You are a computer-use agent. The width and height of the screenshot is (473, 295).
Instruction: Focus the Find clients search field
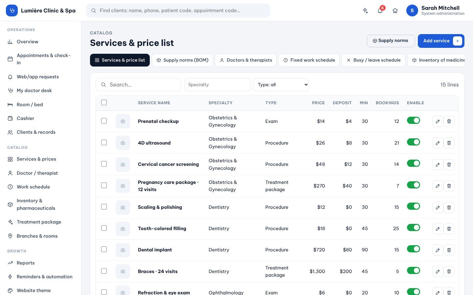(x=178, y=10)
